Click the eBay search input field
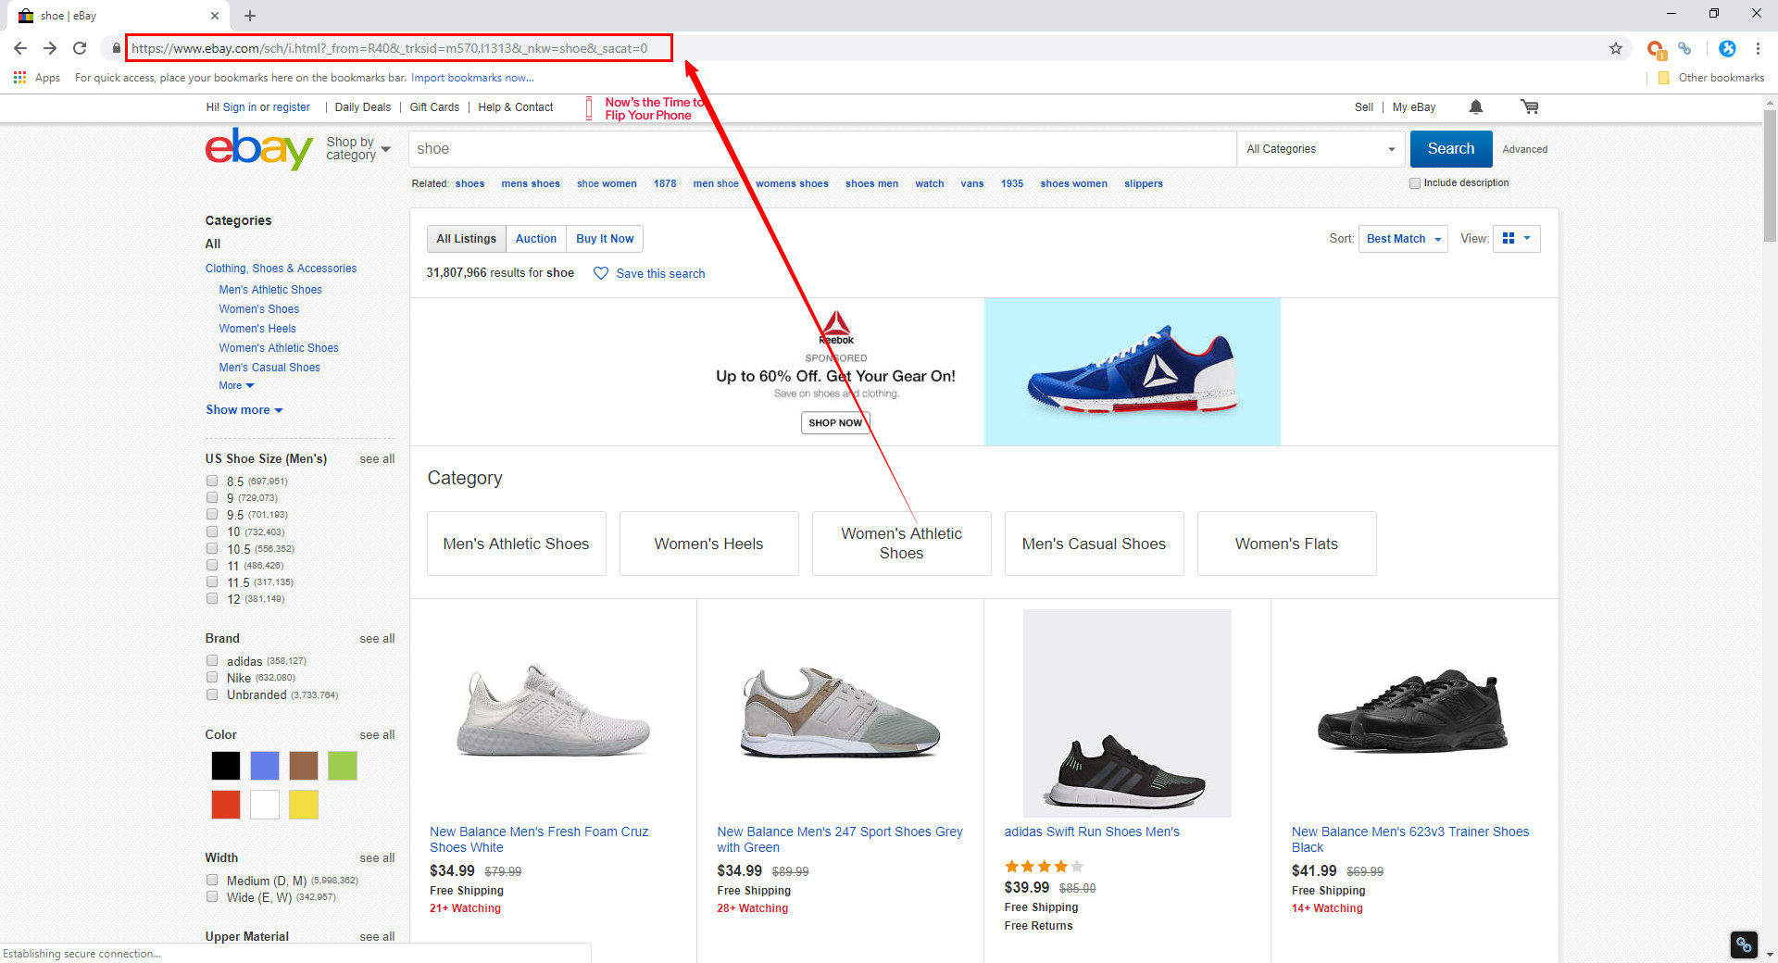Screen dimensions: 1778x963 coord(822,149)
